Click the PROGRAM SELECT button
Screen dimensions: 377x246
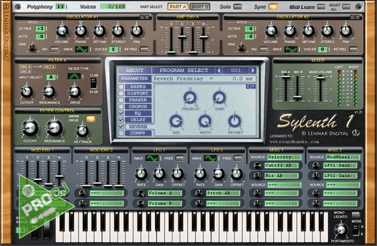point(184,70)
